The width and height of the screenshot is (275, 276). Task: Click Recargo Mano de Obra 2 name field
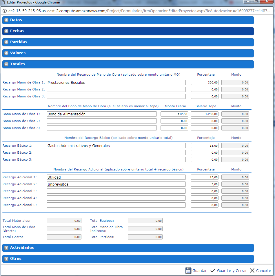pyautogui.click(x=116, y=89)
